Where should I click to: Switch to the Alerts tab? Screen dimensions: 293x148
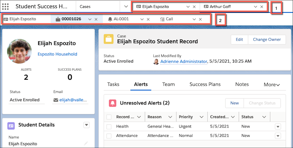141,84
